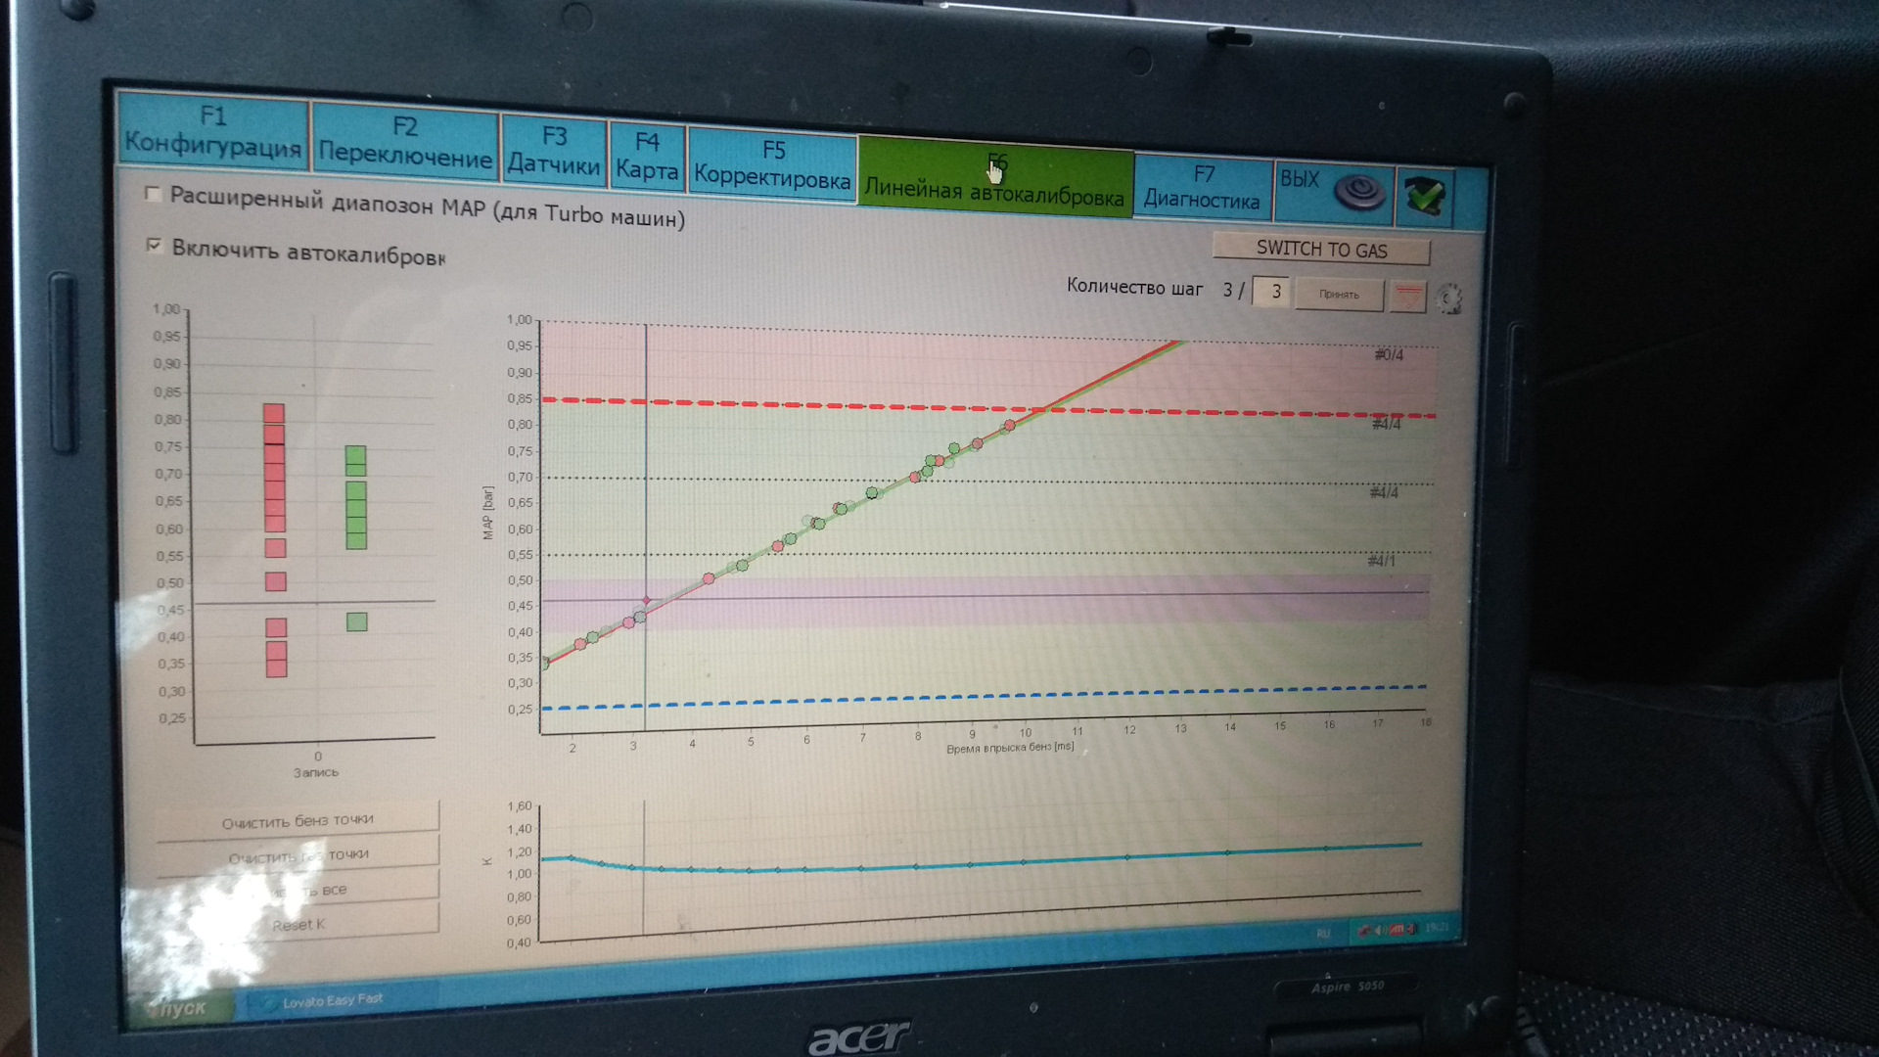Go to F4 Карта tab
The width and height of the screenshot is (1879, 1057).
(646, 157)
